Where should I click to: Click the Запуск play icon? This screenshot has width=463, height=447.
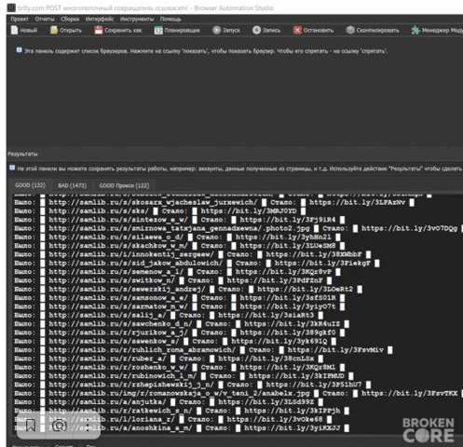[216, 30]
